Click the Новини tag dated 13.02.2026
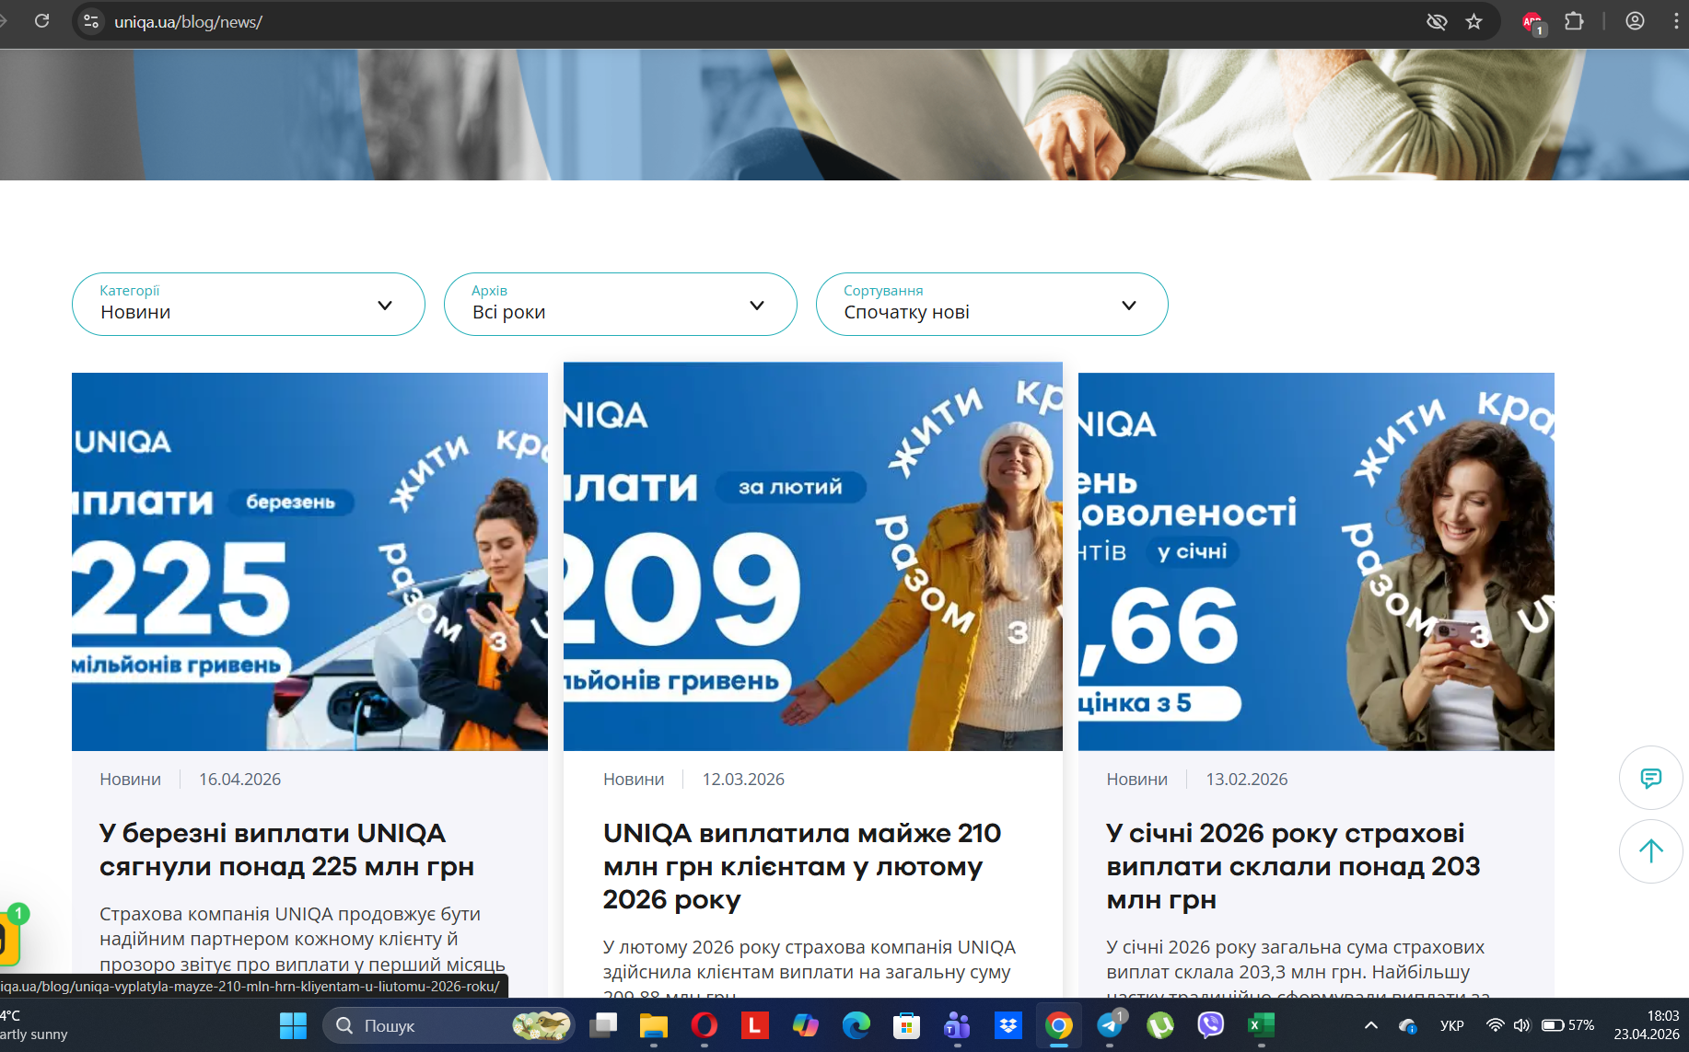Screen dimensions: 1689x1052 pyautogui.click(x=1137, y=780)
